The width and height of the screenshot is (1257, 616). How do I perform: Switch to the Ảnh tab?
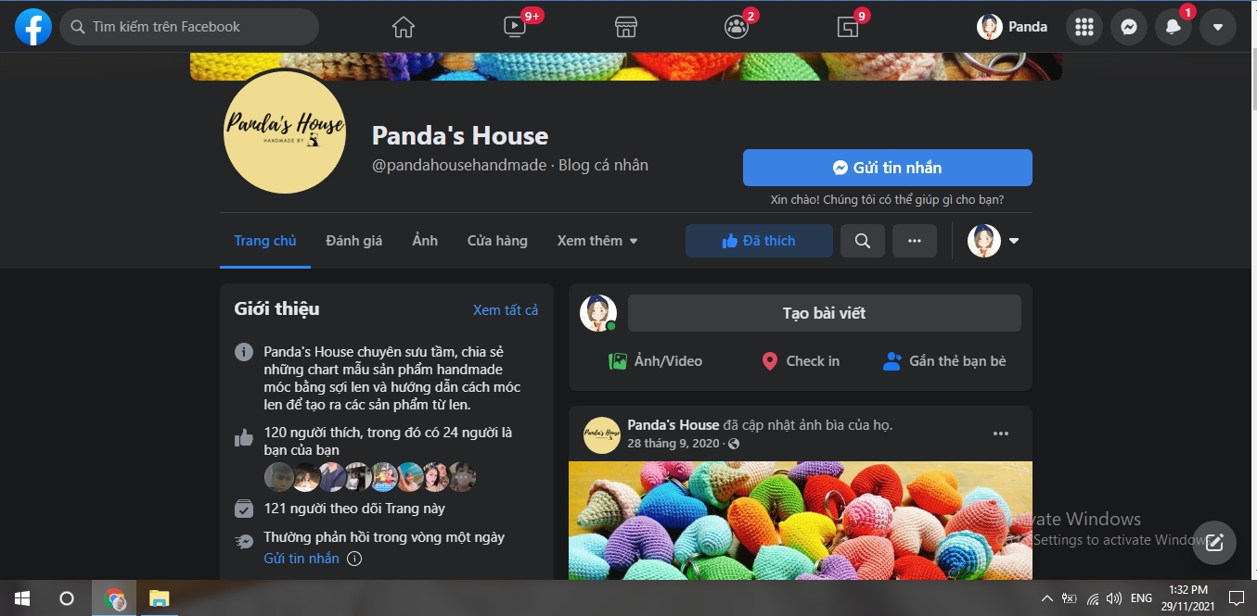[425, 241]
